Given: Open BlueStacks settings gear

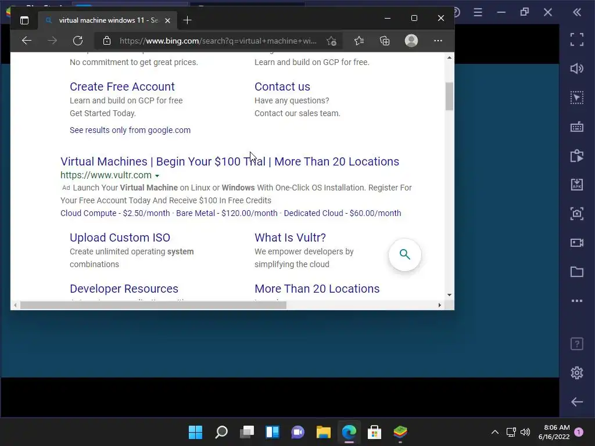Looking at the screenshot, I should point(577,373).
